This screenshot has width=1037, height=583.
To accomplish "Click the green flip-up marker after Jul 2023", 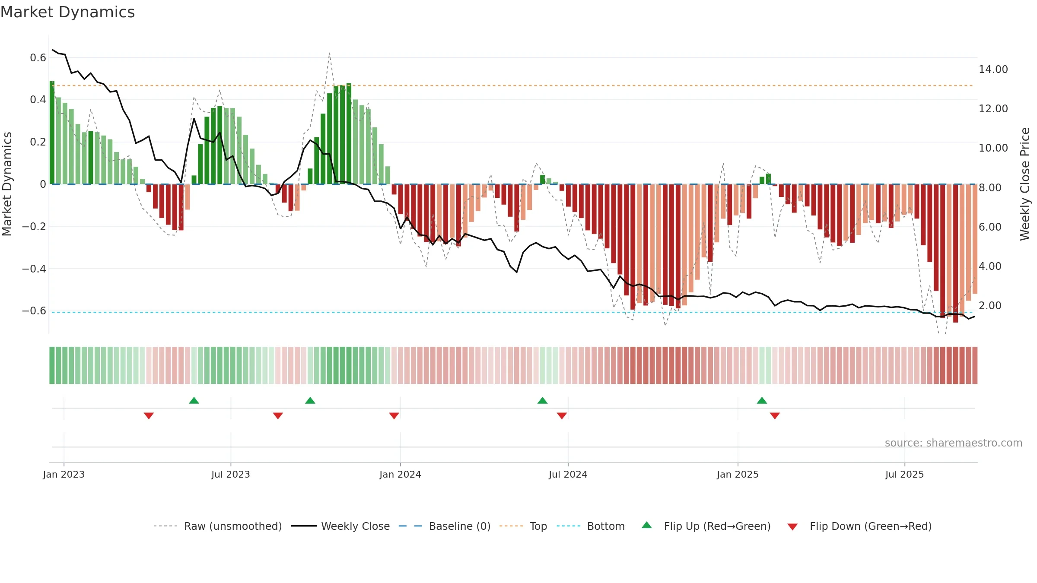I will click(310, 400).
